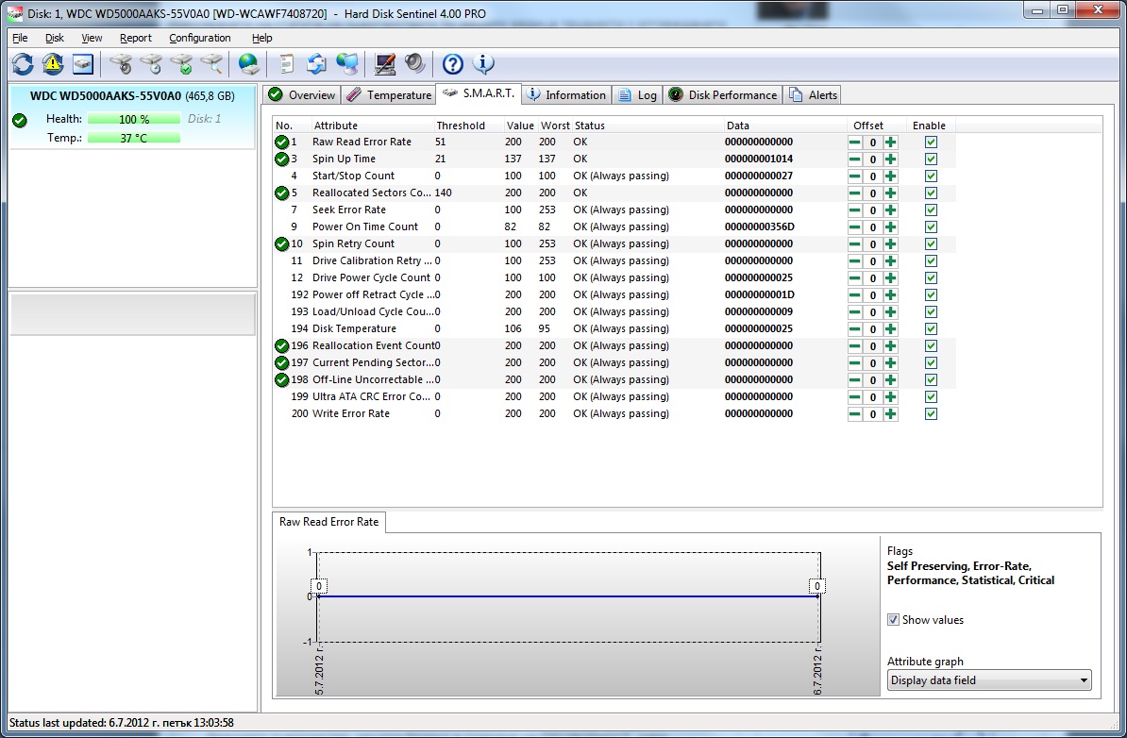Click the speaker sound toolbar icon
The height and width of the screenshot is (738, 1127).
coord(415,64)
